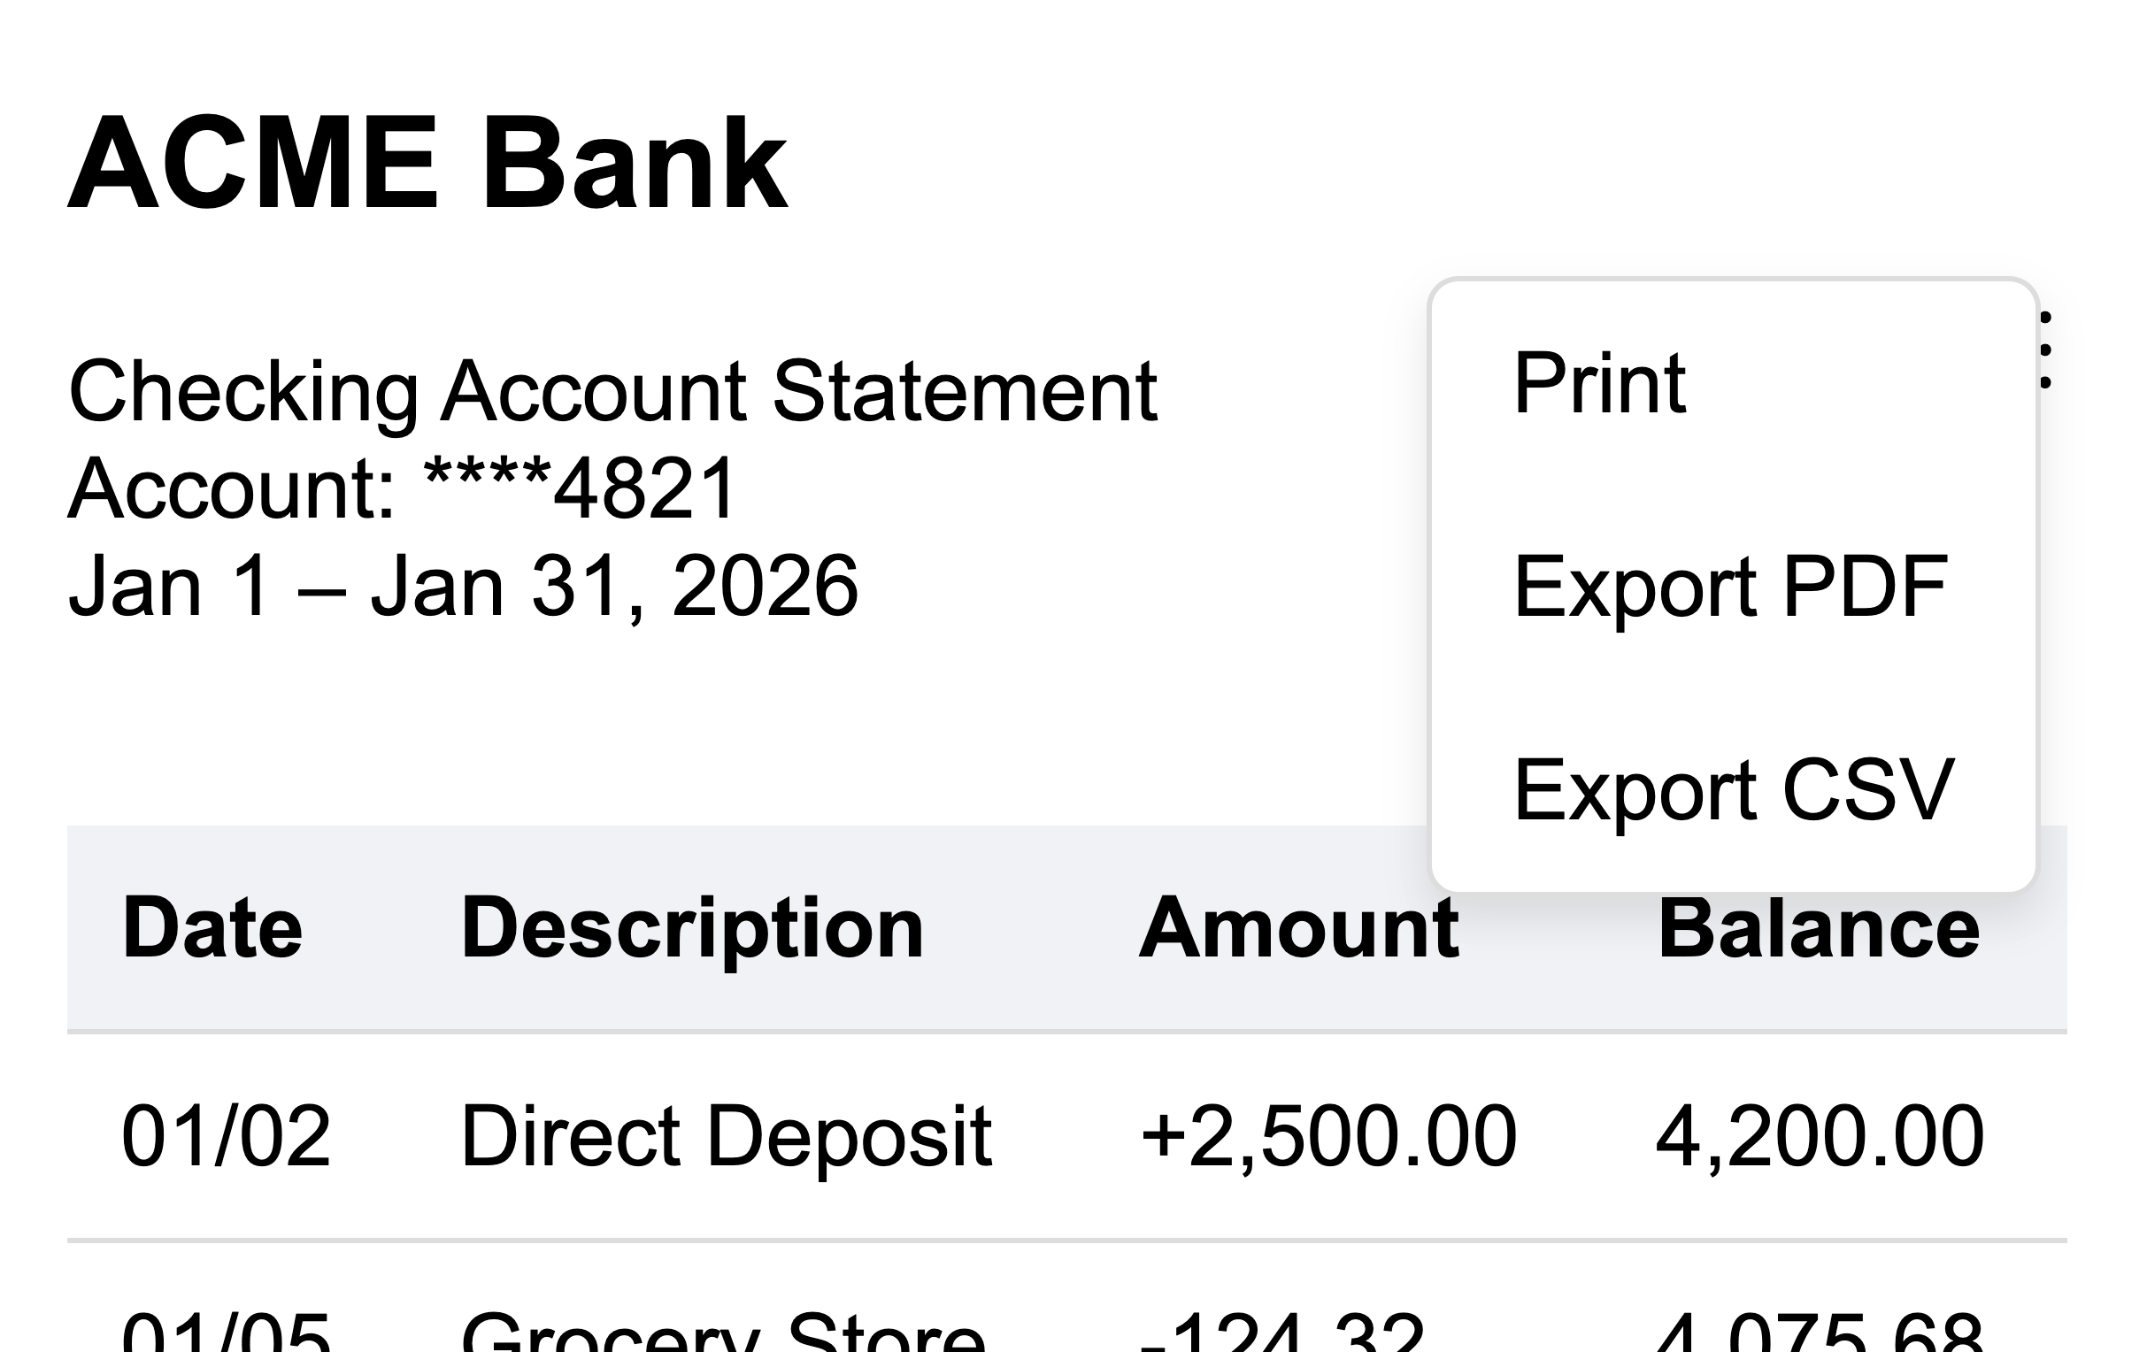Viewport: 2147px width, 1352px height.
Task: Select the Direct Deposit transaction row
Action: (713, 1133)
